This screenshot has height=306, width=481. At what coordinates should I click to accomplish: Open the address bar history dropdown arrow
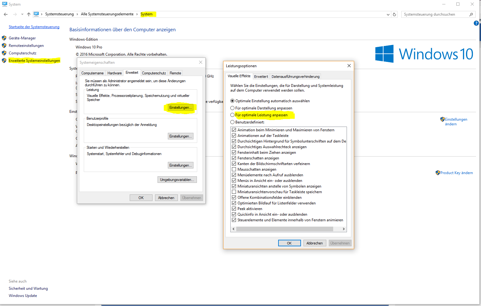coord(388,14)
